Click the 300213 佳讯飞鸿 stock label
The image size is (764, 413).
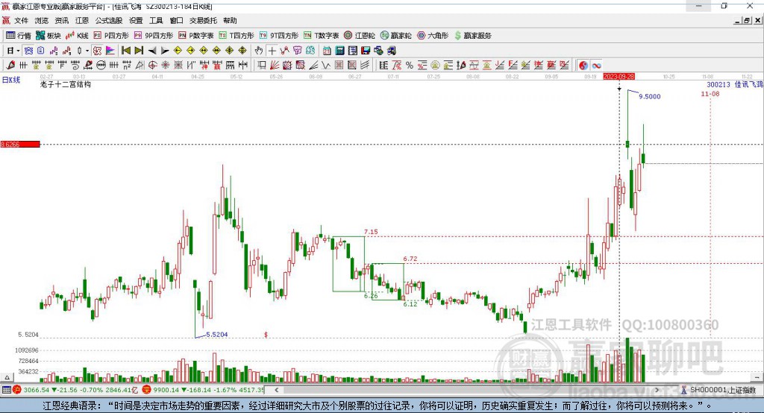[x=735, y=84]
